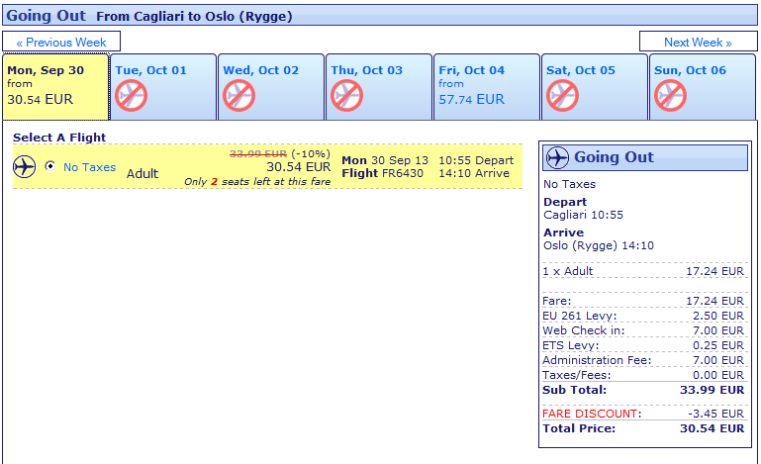Click the Web Check in fee line
The width and height of the screenshot is (761, 464).
[643, 330]
